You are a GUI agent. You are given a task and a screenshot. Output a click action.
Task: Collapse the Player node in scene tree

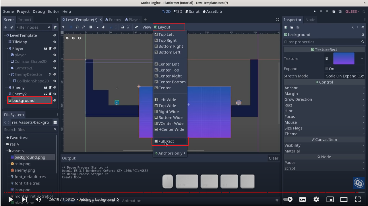(x=7, y=49)
